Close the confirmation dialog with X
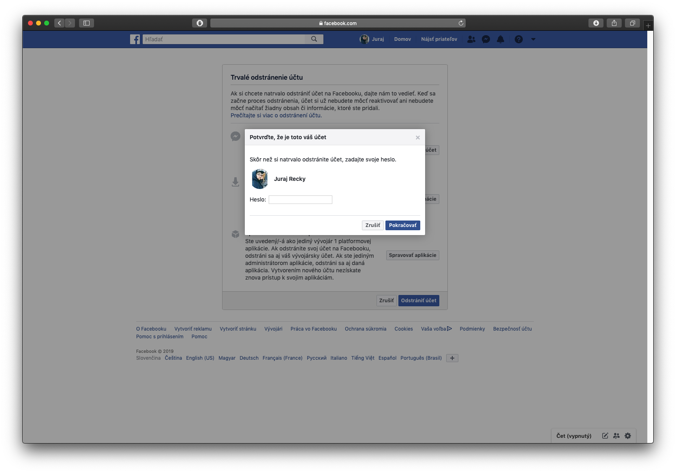Image resolution: width=676 pixels, height=473 pixels. coord(417,138)
